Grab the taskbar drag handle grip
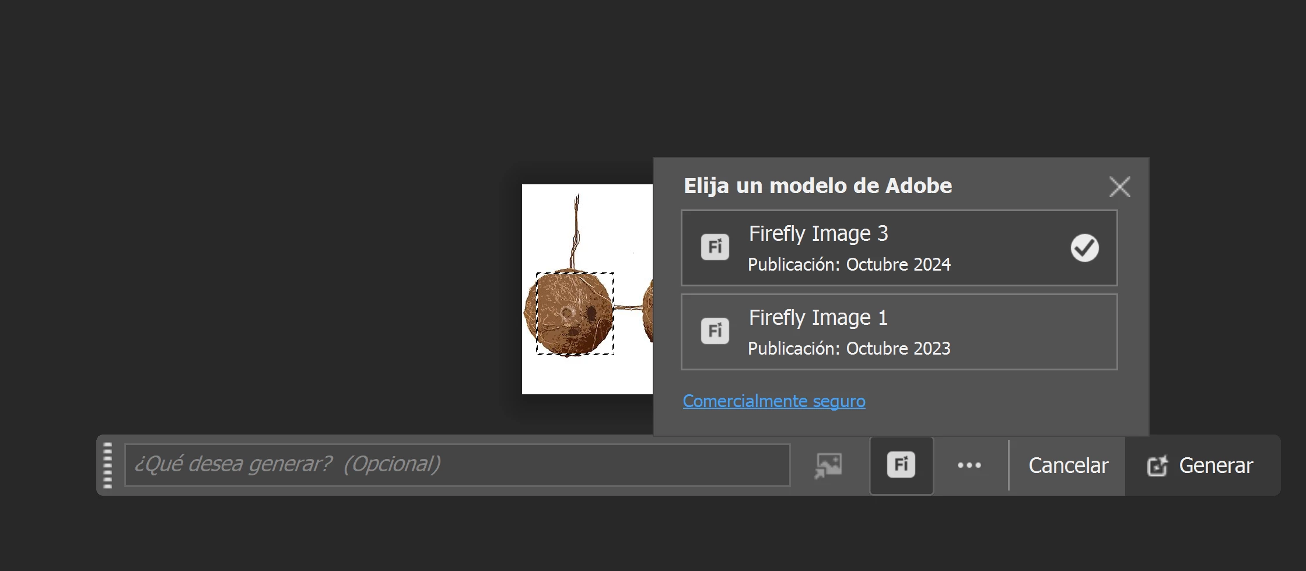The width and height of the screenshot is (1306, 571). point(107,465)
